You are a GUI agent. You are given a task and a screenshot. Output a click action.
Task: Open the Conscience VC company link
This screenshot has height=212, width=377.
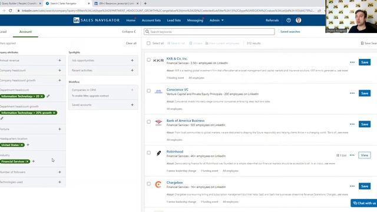(x=177, y=90)
